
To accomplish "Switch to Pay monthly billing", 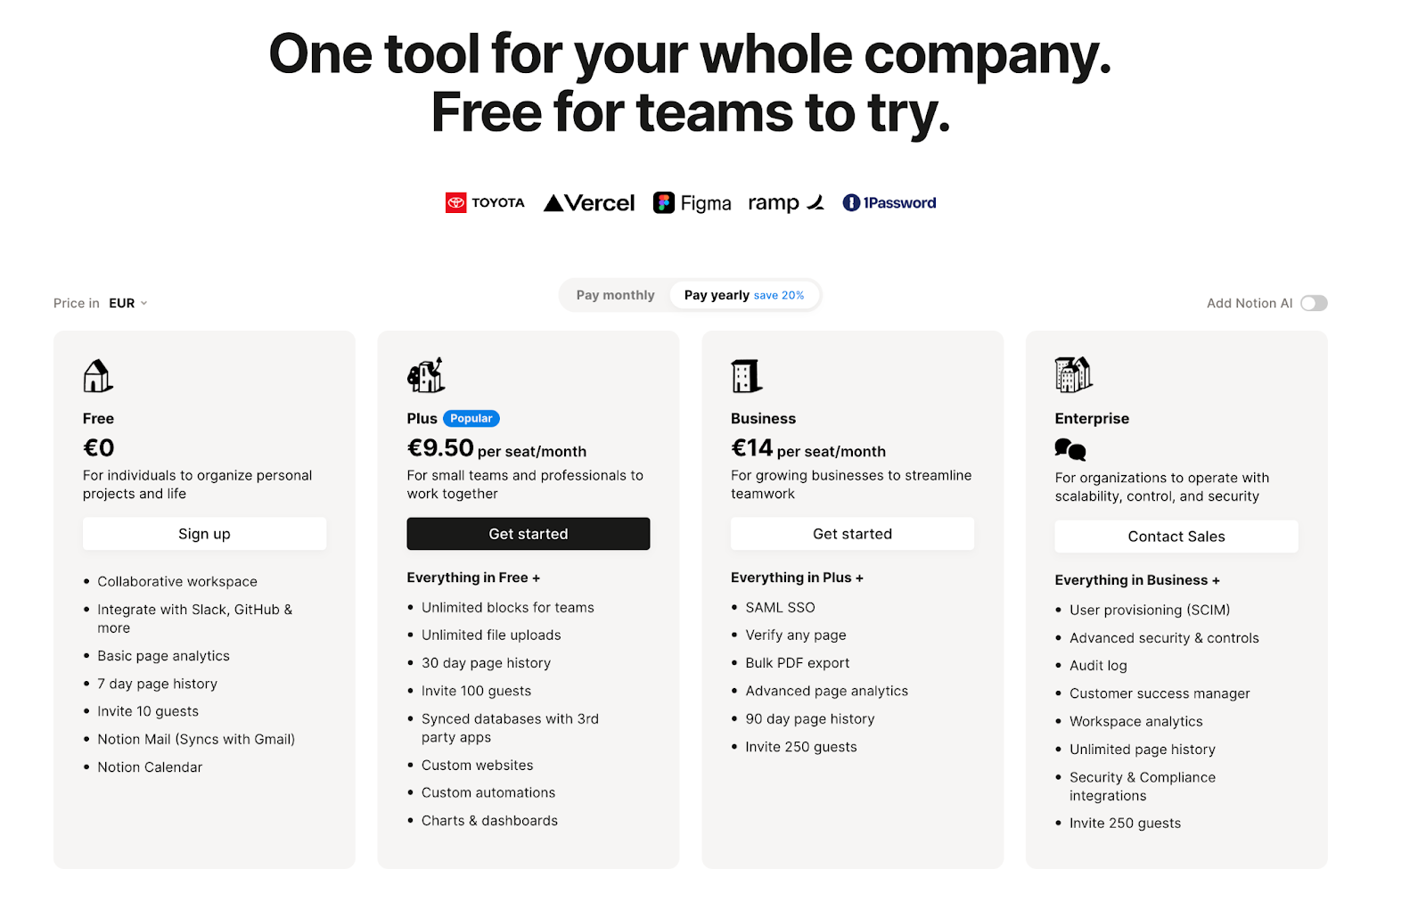I will (x=615, y=295).
